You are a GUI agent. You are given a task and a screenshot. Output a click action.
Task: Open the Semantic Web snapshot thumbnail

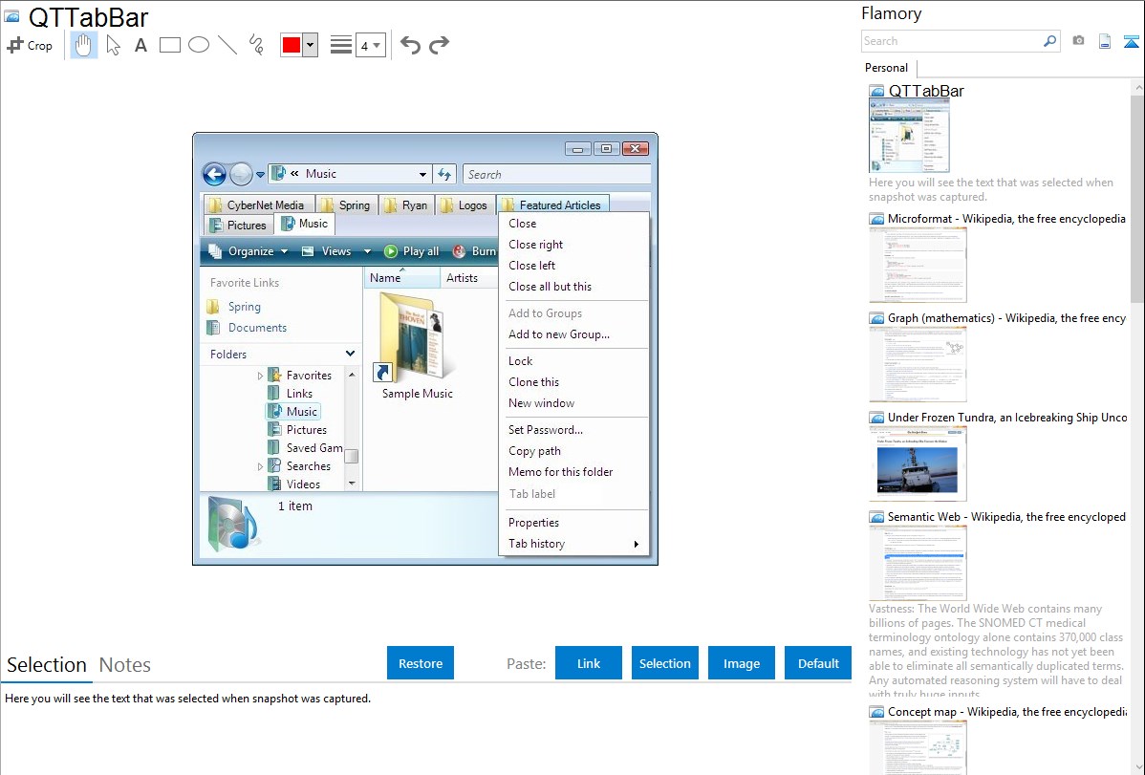click(918, 563)
